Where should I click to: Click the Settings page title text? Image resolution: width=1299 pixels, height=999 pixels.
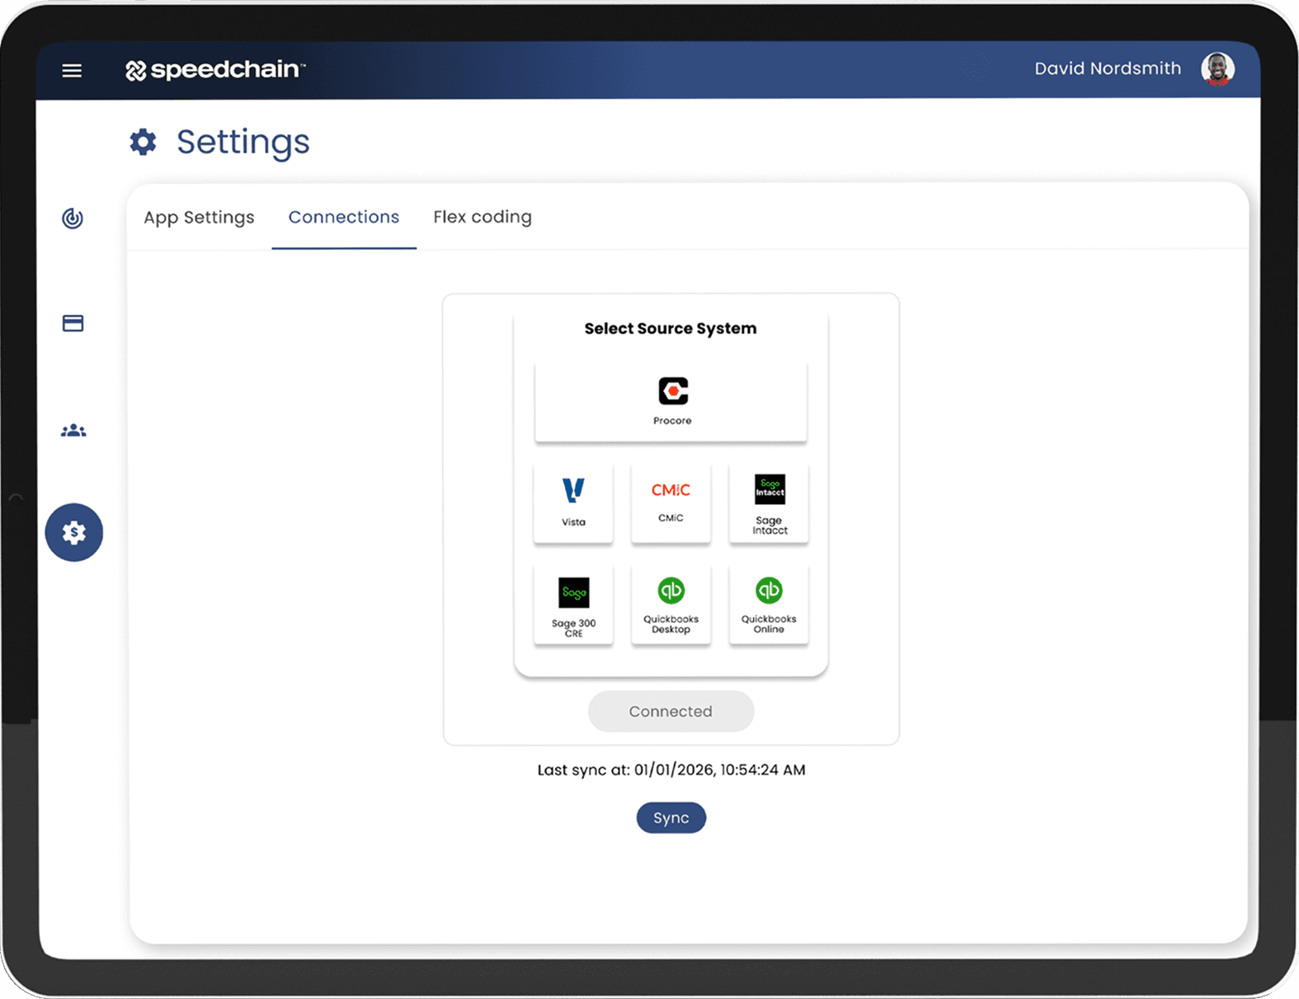243,142
